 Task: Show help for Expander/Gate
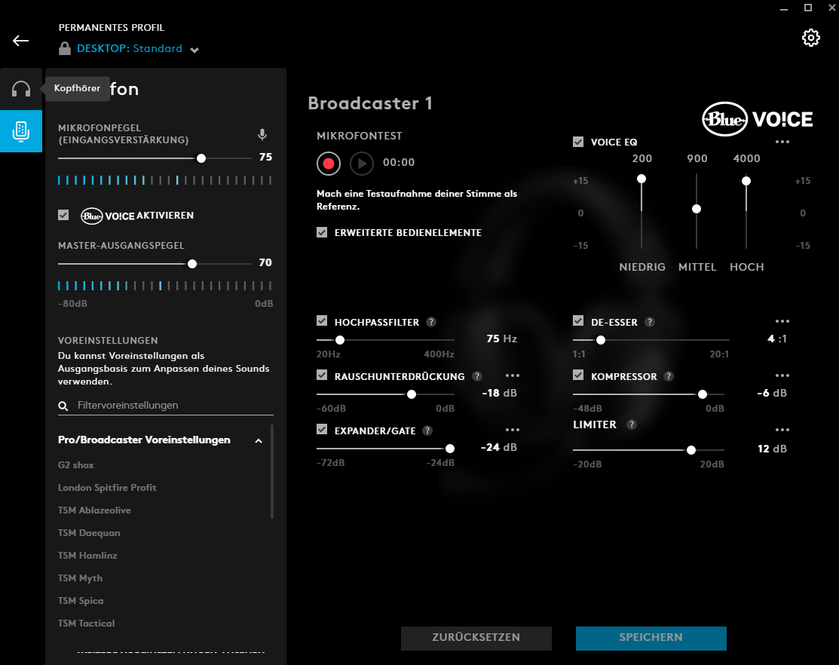click(427, 431)
